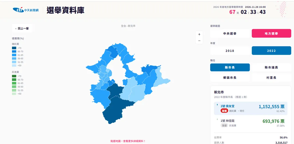Select 村里長 position
Screen dimensions: 294x144
(x=271, y=77)
